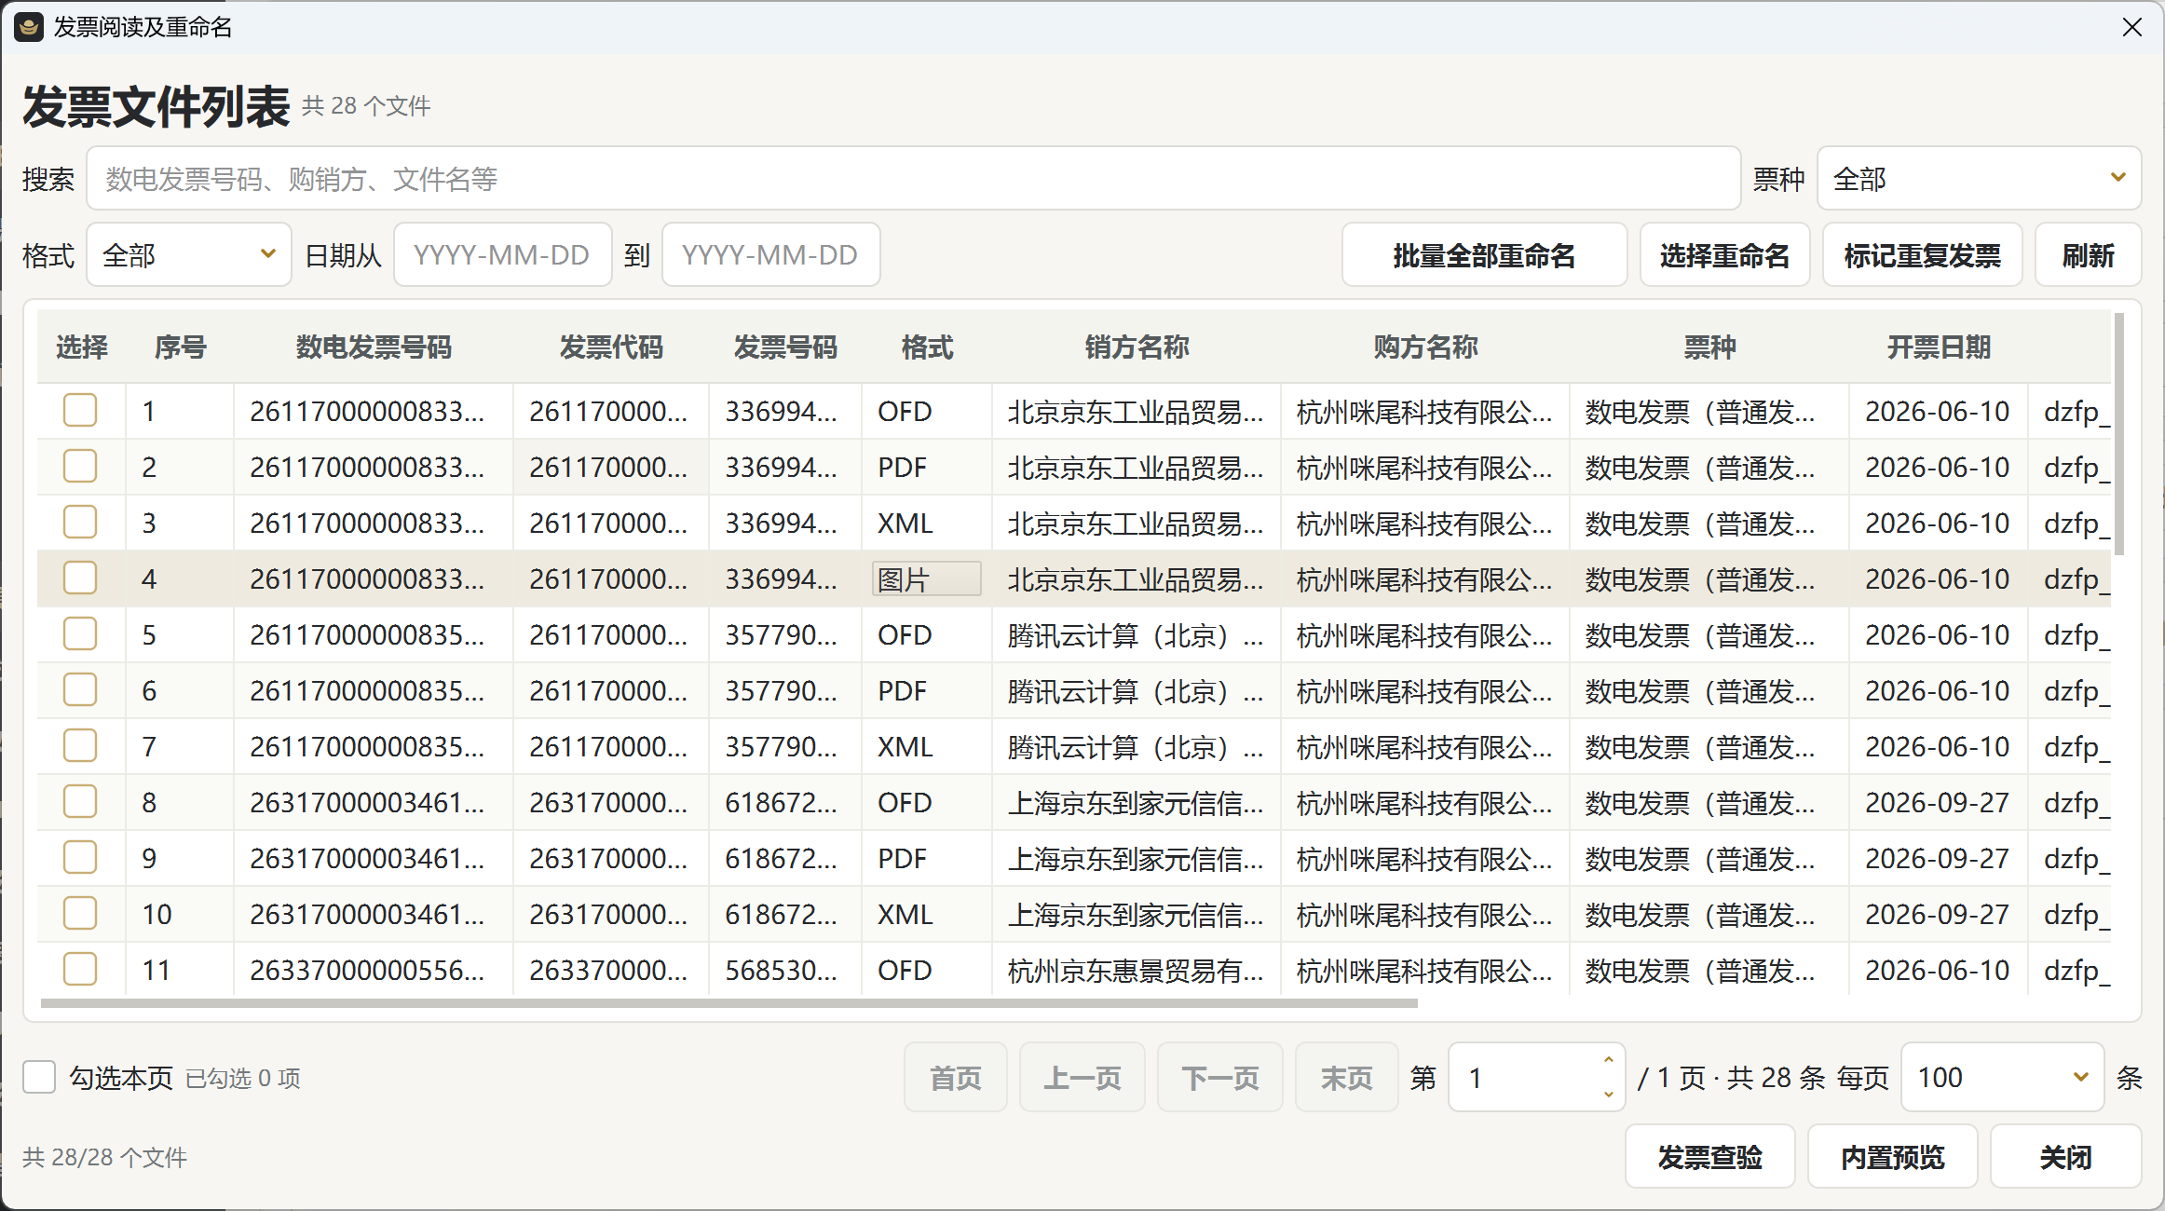2165x1211 pixels.
Task: Expand the 格式 filter dropdown
Action: tap(189, 255)
